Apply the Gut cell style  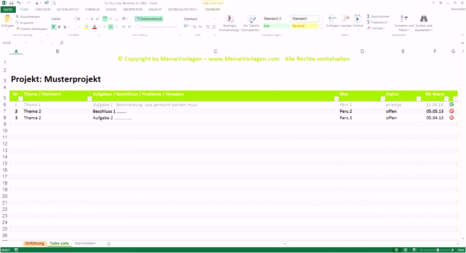(276, 26)
